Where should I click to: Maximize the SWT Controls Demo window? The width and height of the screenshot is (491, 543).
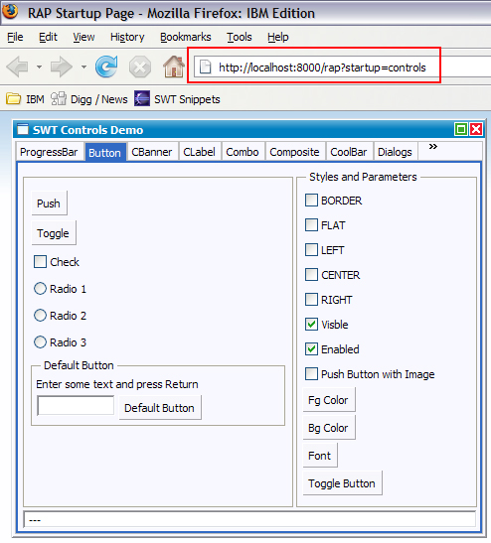461,129
